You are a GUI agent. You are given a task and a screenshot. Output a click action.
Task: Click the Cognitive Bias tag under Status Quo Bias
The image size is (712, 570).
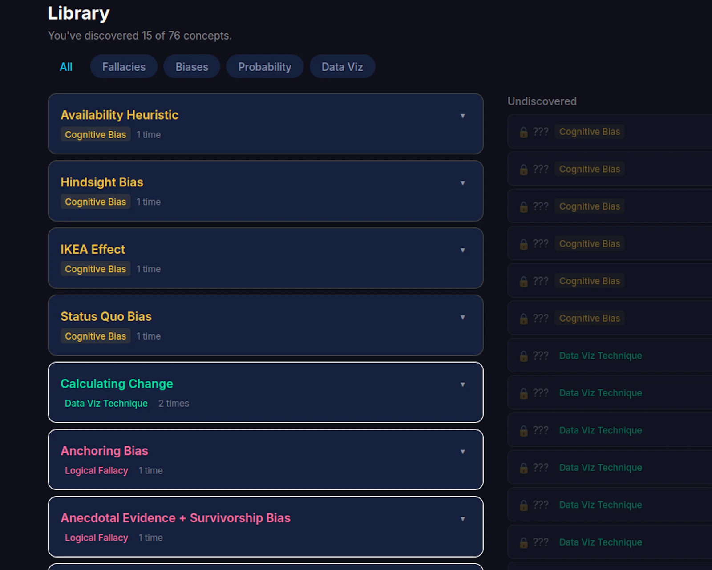[96, 336]
